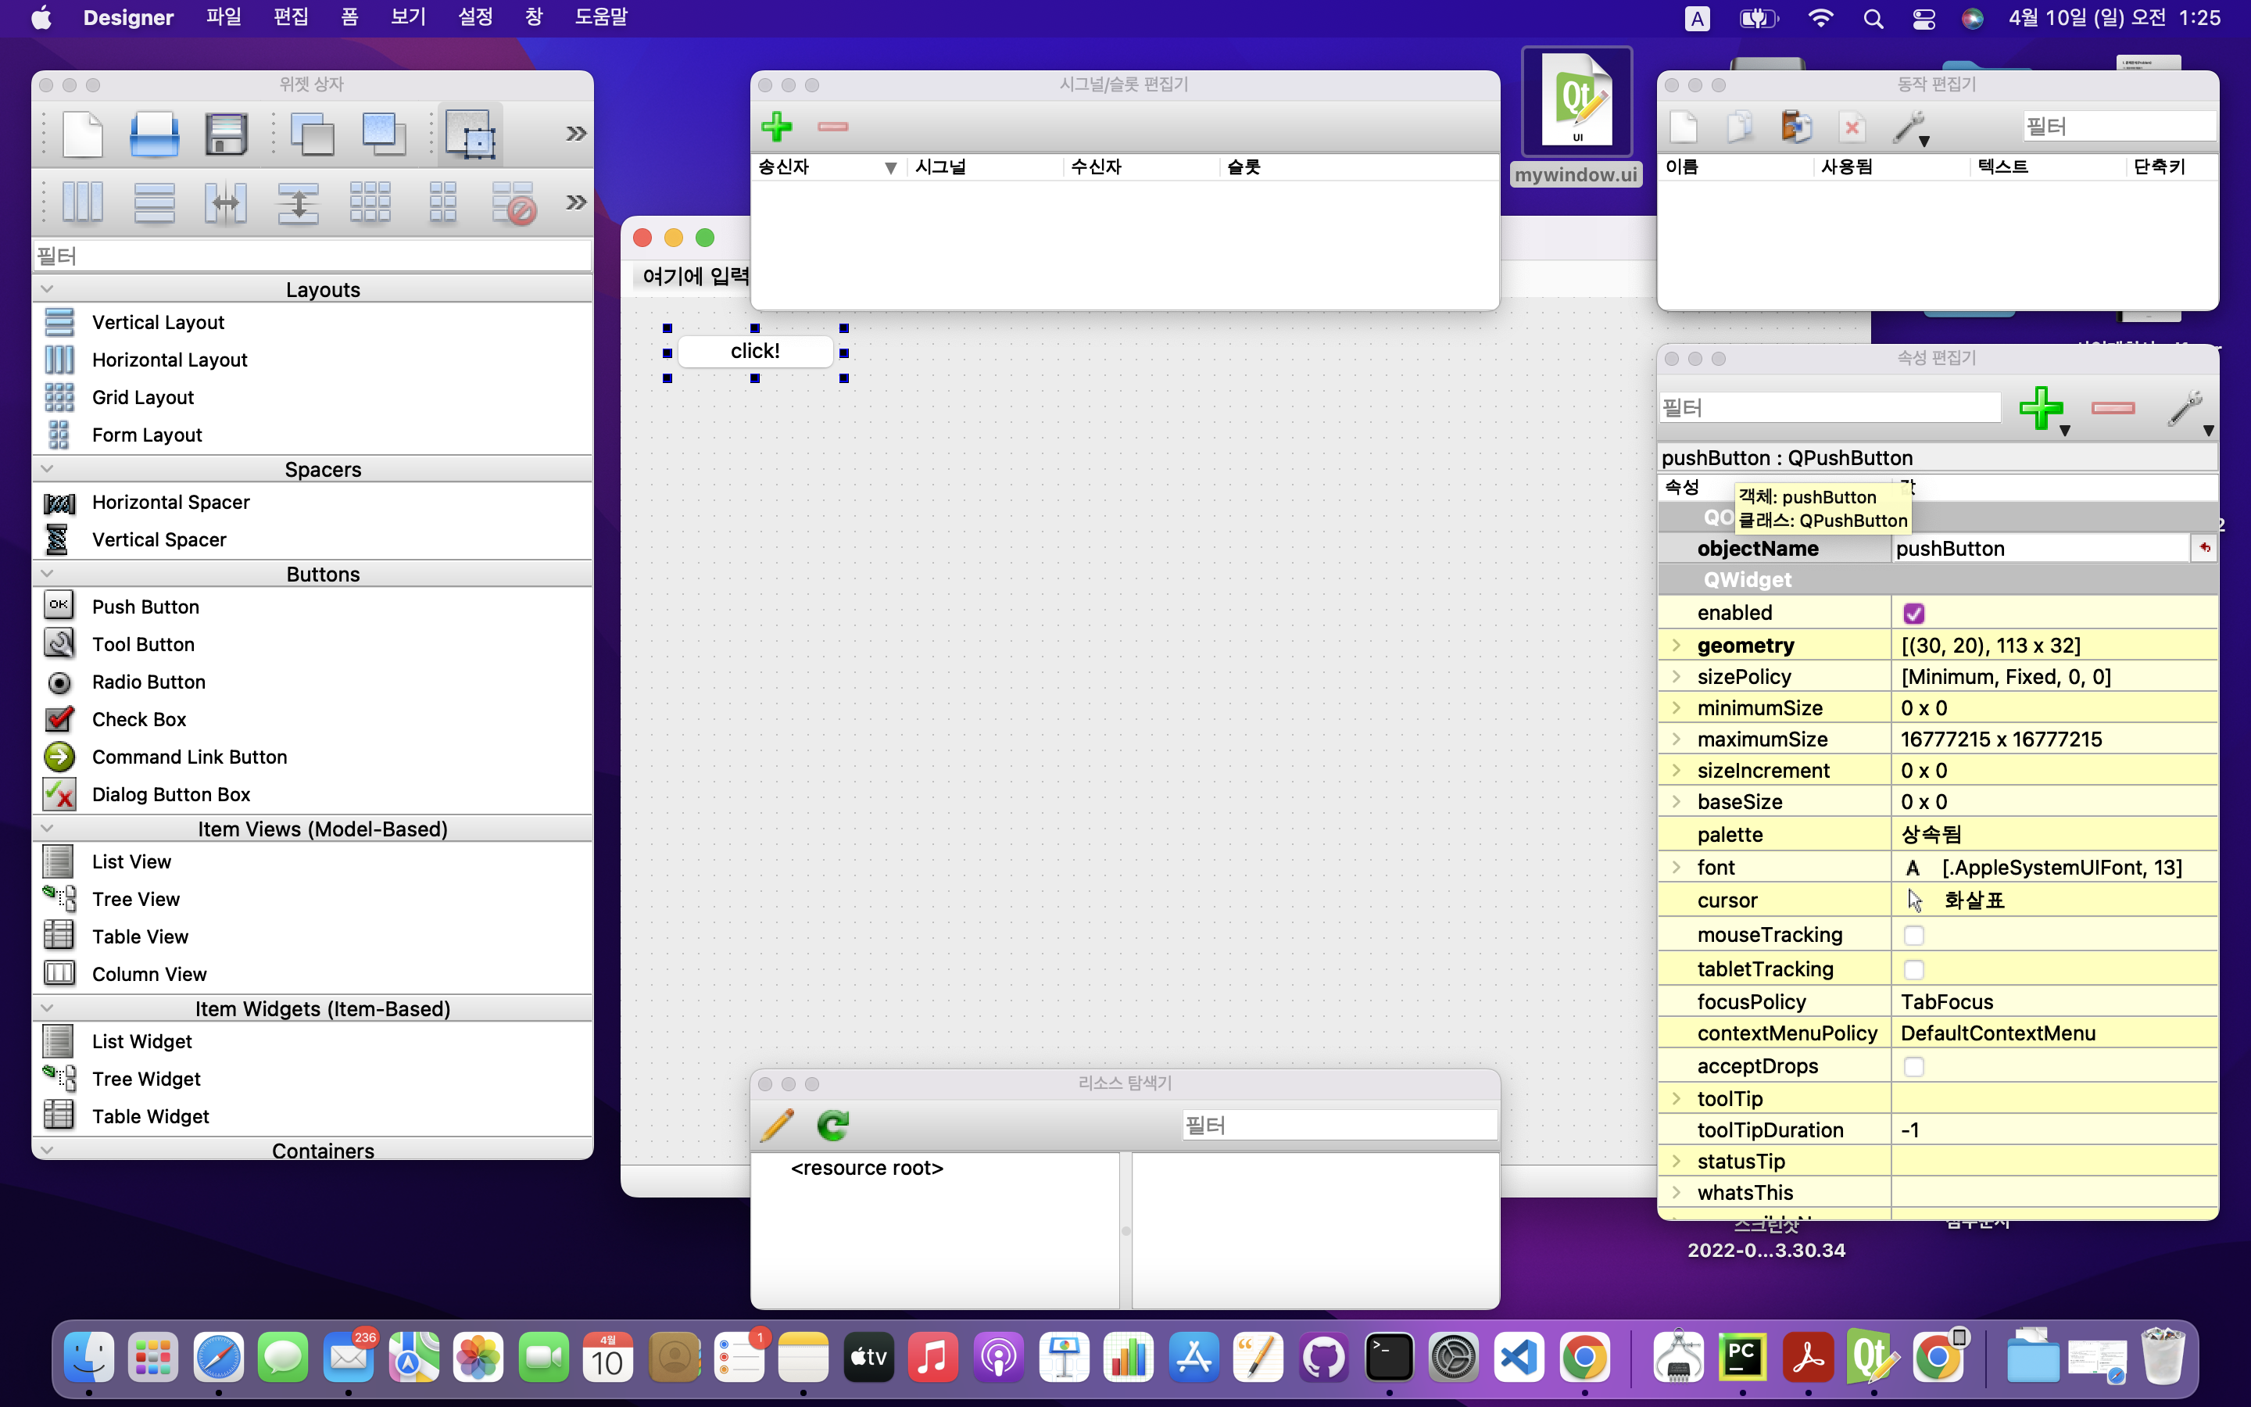This screenshot has width=2251, height=1407.
Task: Toggle the mouseTracking checkbox
Action: [1913, 935]
